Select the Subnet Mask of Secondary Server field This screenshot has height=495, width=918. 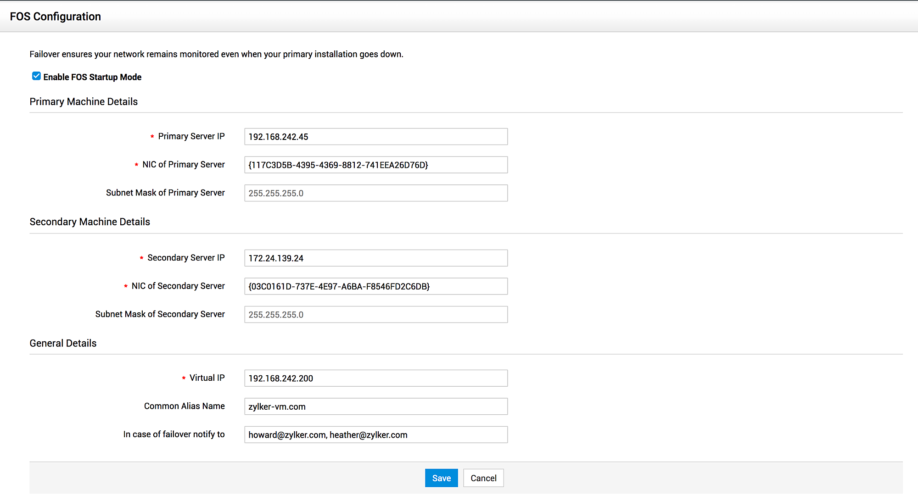376,315
